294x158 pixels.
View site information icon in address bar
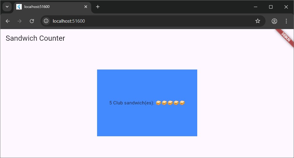click(46, 21)
